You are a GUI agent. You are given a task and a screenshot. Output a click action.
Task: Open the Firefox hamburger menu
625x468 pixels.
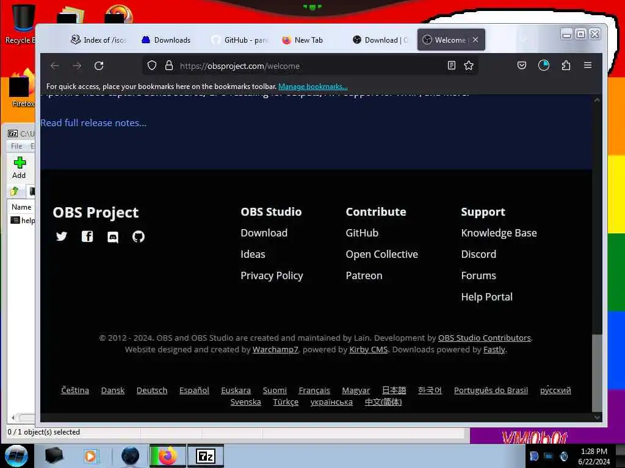click(x=588, y=65)
